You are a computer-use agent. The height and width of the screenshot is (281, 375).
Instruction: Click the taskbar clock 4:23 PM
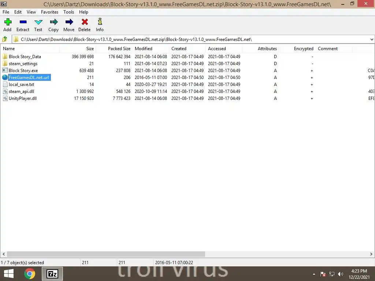pos(359,271)
